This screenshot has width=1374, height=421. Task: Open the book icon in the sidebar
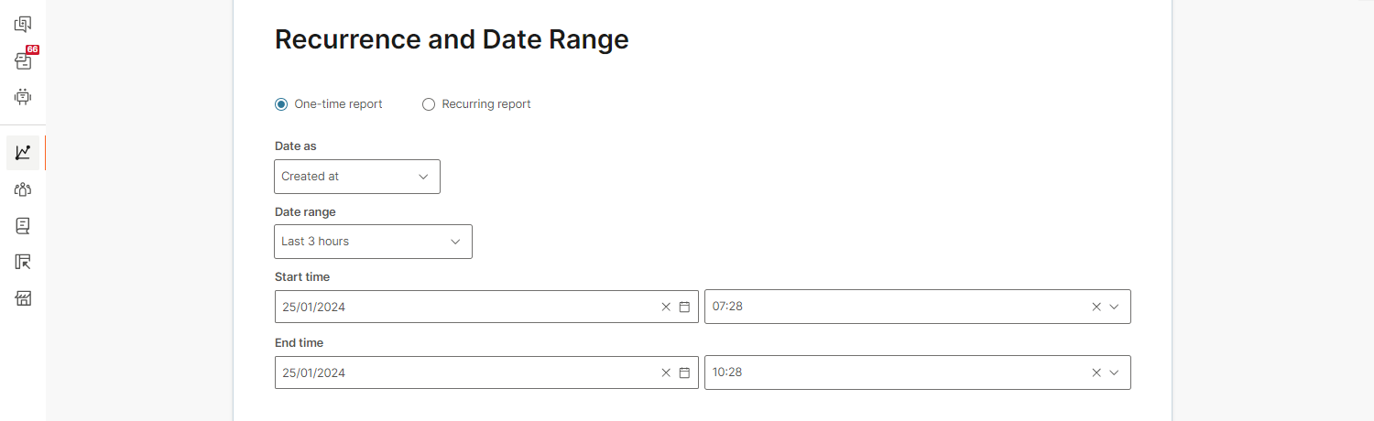(23, 225)
